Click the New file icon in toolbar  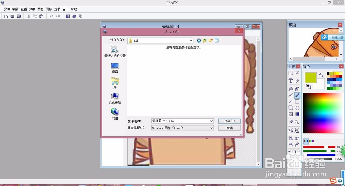pos(6,16)
